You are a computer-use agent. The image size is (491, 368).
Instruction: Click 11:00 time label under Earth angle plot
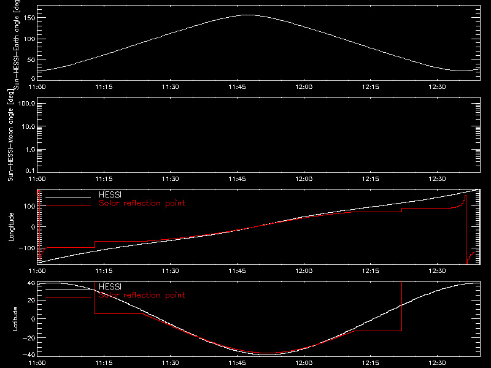[x=37, y=87]
